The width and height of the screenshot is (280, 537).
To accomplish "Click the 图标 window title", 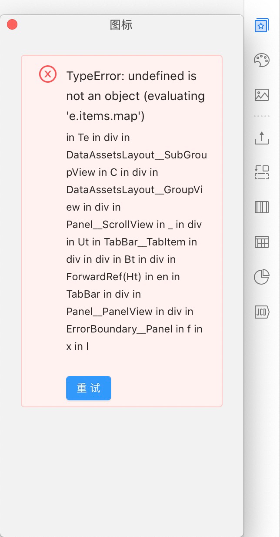I will tap(121, 25).
